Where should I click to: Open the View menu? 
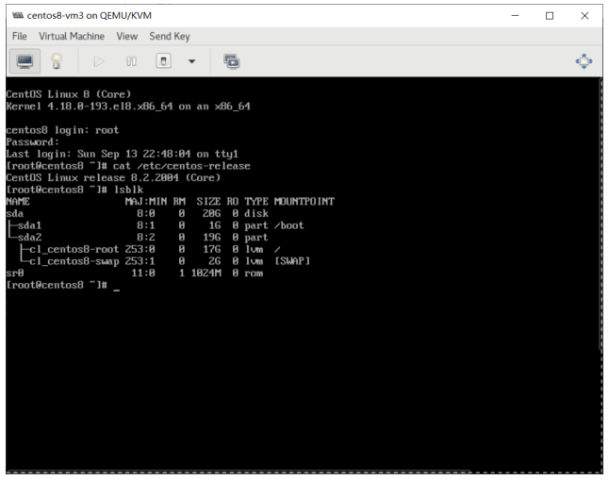point(127,36)
